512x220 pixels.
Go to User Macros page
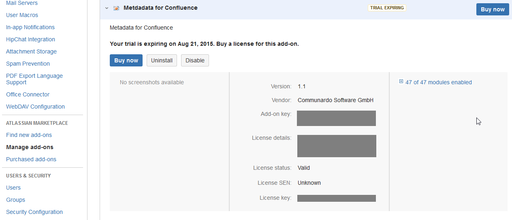(22, 15)
